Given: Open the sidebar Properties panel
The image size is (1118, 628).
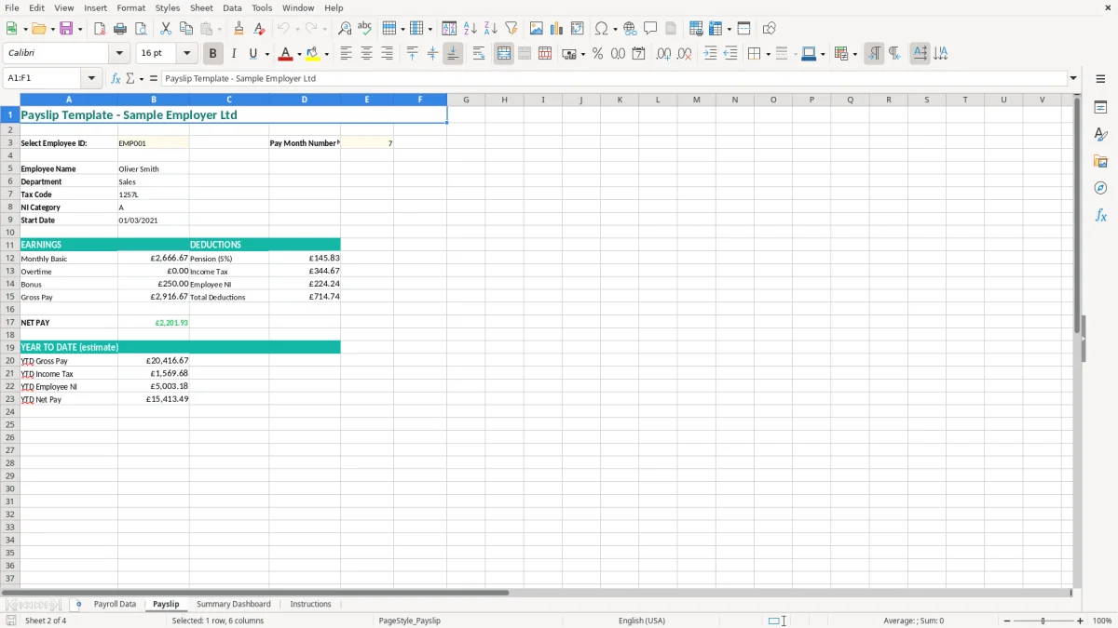Looking at the screenshot, I should 1100,108.
